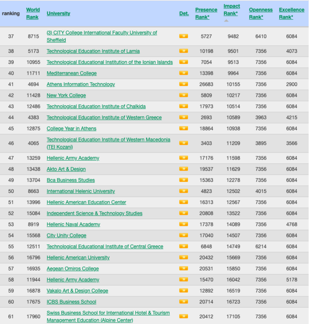Open New York College link
Image resolution: width=309 pixels, height=324 pixels.
[x=66, y=95]
